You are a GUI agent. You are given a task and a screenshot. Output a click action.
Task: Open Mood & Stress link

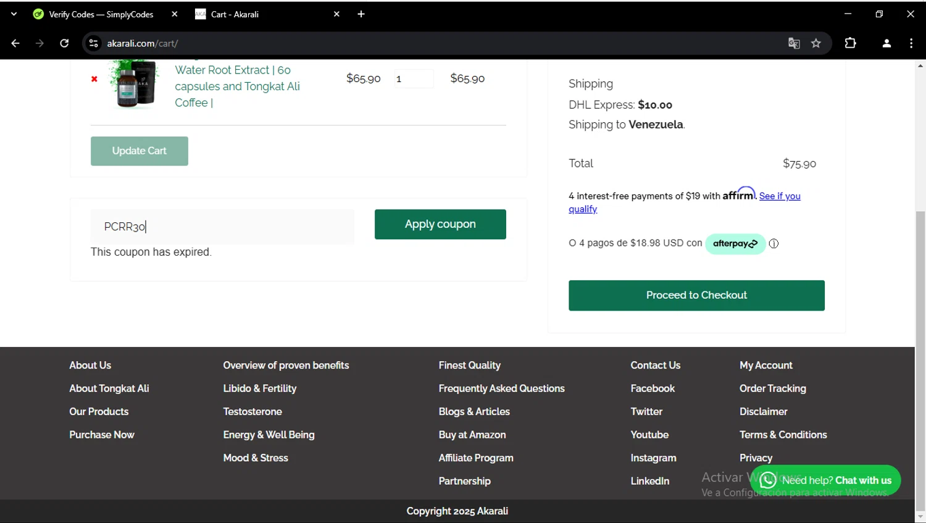pos(256,458)
